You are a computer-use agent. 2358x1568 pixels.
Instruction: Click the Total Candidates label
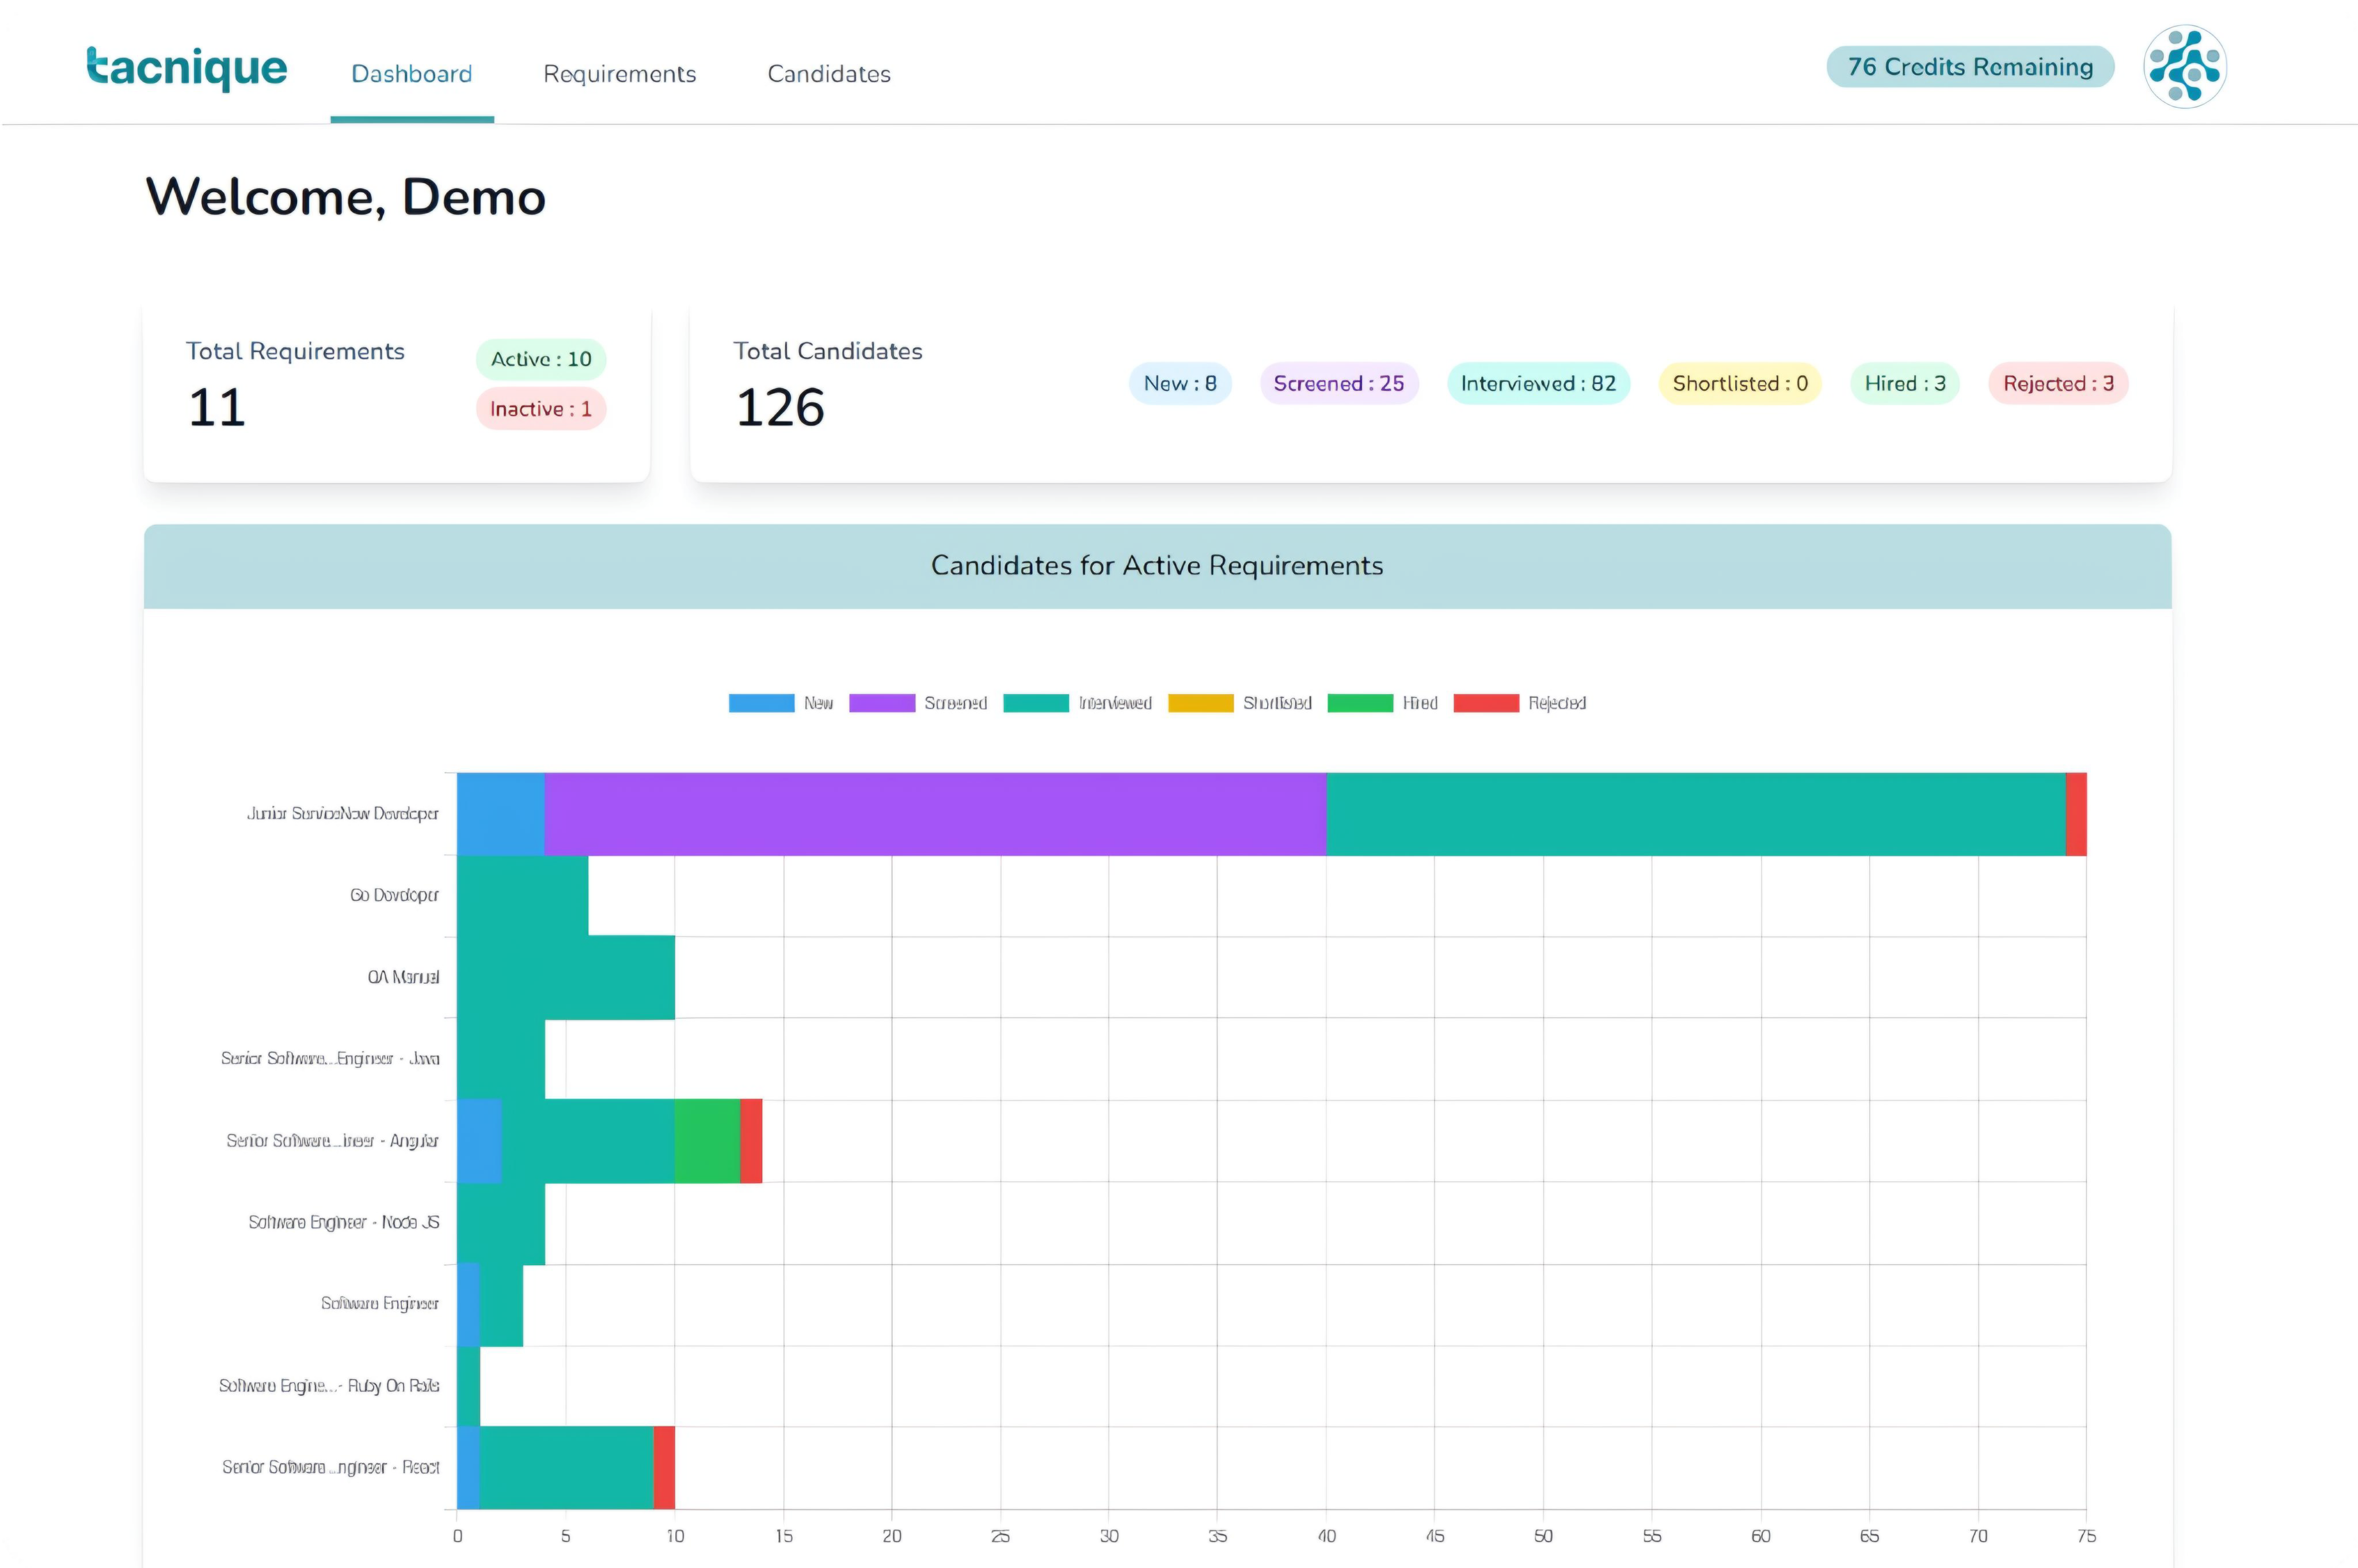pyautogui.click(x=828, y=351)
